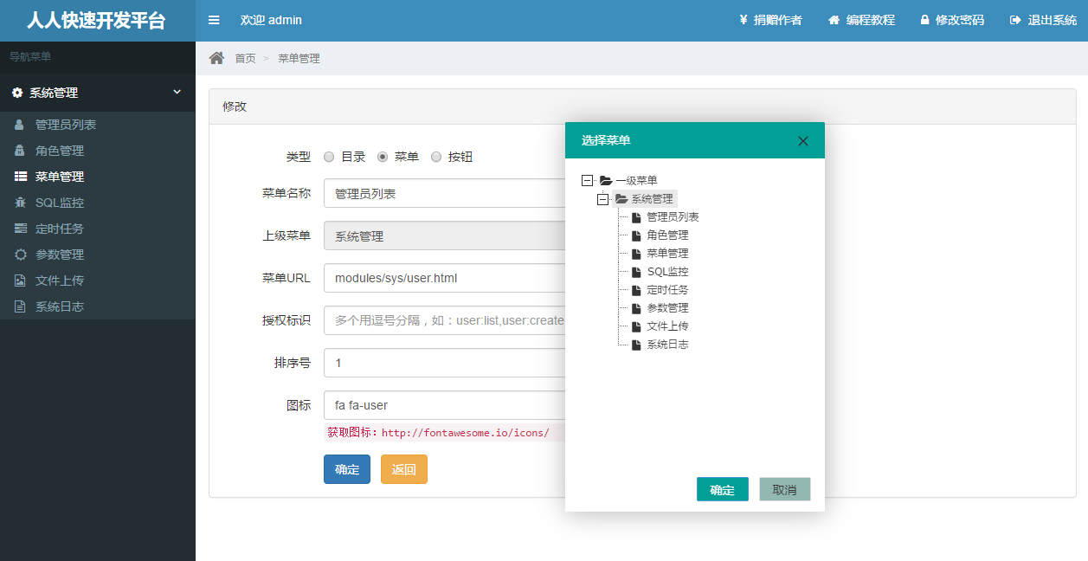Click the user icon beside 管理员列表
Viewport: 1088px width, 561px height.
[x=19, y=125]
